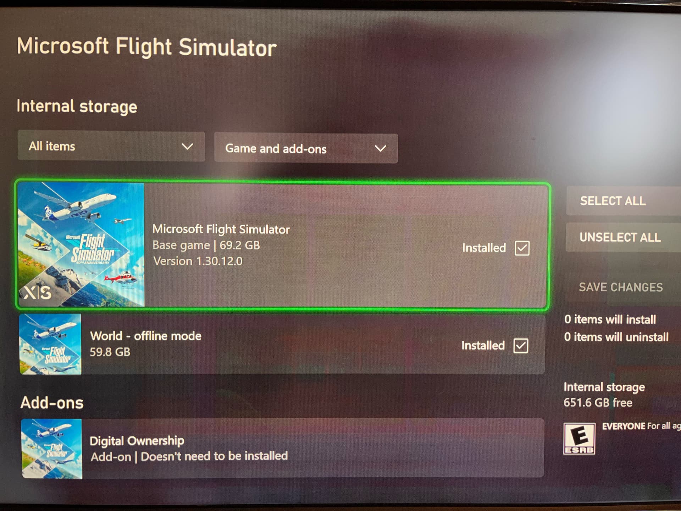Image resolution: width=681 pixels, height=511 pixels.
Task: Click the World - offline mode thumbnail
Action: [50, 344]
